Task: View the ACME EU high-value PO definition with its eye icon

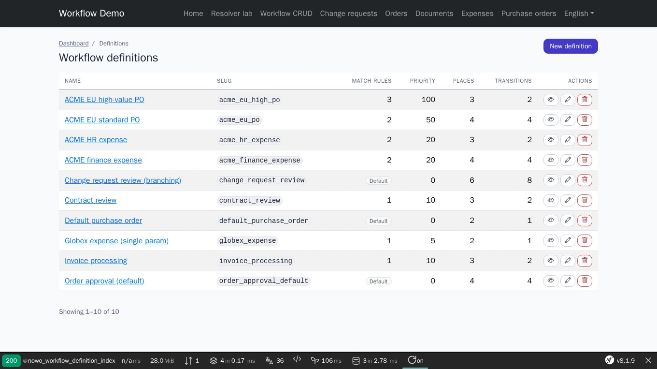Action: 551,100
